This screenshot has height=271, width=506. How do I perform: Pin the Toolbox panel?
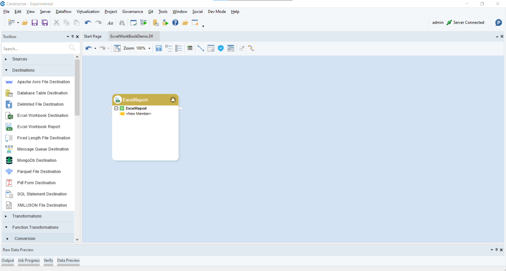[73, 37]
